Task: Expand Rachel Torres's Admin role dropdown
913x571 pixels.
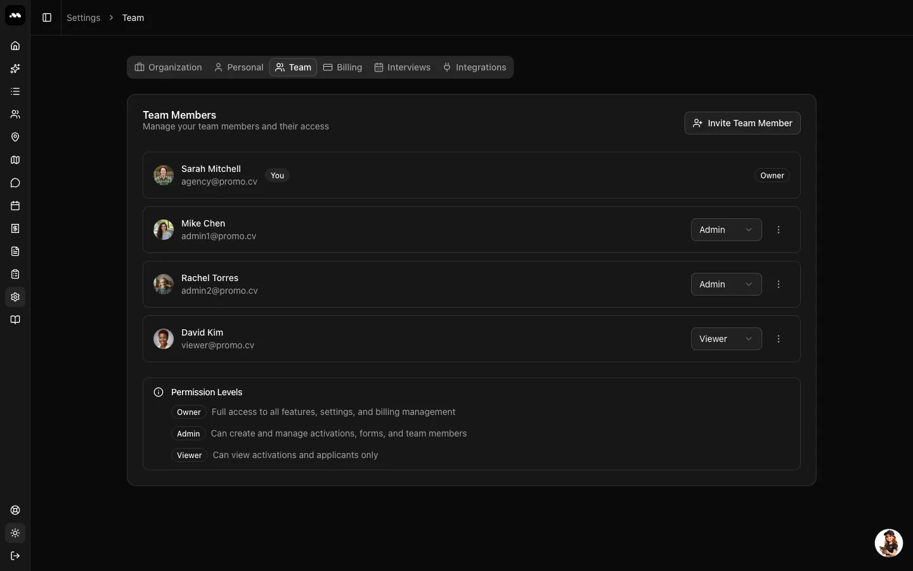Action: tap(726, 284)
